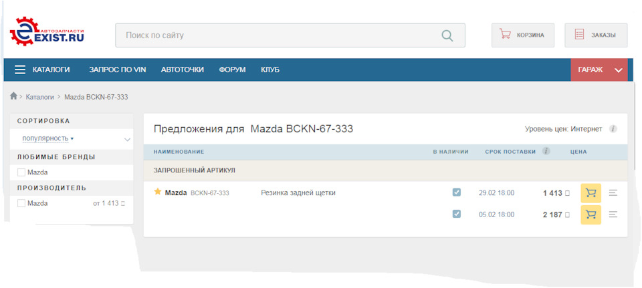Click the Наименование column header
This screenshot has width=642, height=288.
179,152
